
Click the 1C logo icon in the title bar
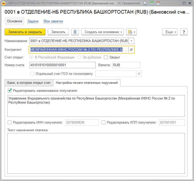4,3
